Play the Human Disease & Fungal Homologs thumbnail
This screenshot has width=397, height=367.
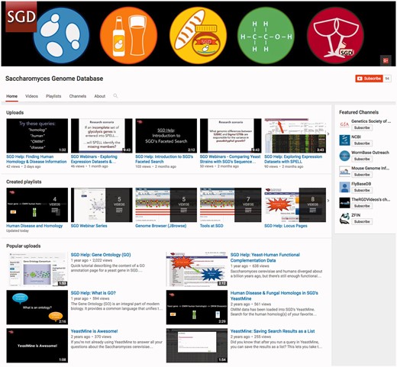[x=197, y=307]
